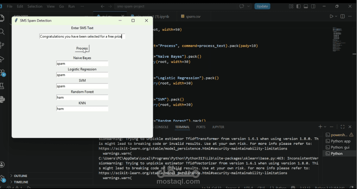Click the Process button in SMS window

[82, 48]
